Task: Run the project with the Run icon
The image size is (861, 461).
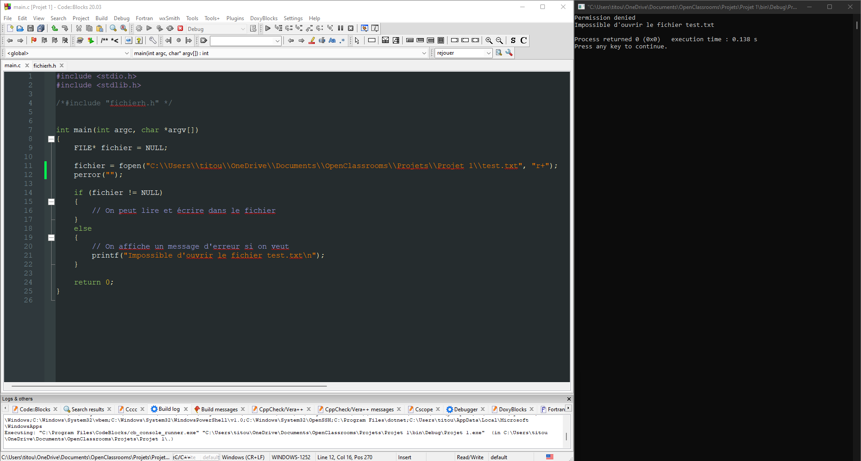Action: [149, 28]
